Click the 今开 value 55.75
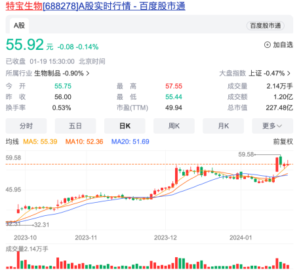 [x=63, y=86]
